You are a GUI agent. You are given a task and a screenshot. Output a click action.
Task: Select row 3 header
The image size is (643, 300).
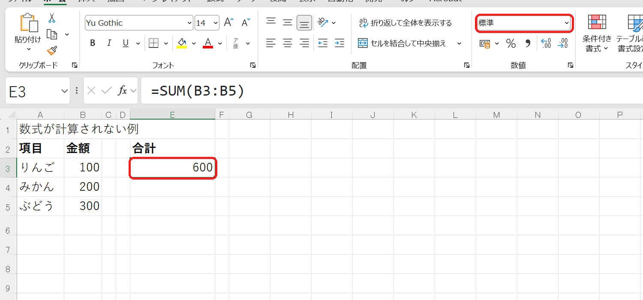(x=8, y=168)
